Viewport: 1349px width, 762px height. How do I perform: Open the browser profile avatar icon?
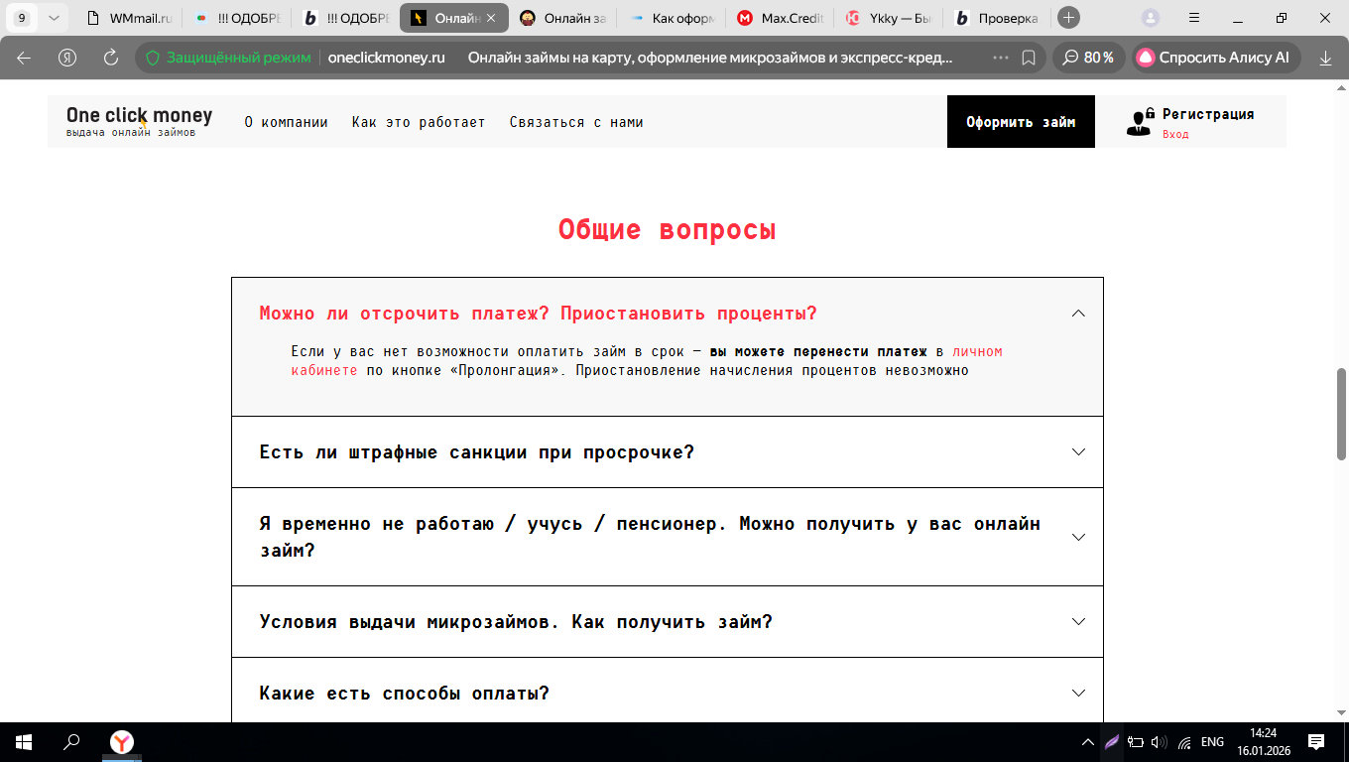click(1150, 18)
